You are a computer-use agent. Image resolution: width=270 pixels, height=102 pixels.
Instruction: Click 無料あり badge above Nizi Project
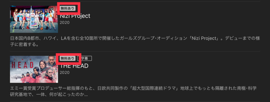[x=67, y=8]
